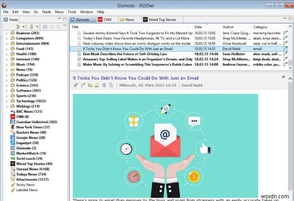294x201 pixels.
Task: Sort news list by Category column
Action: [x=267, y=27]
